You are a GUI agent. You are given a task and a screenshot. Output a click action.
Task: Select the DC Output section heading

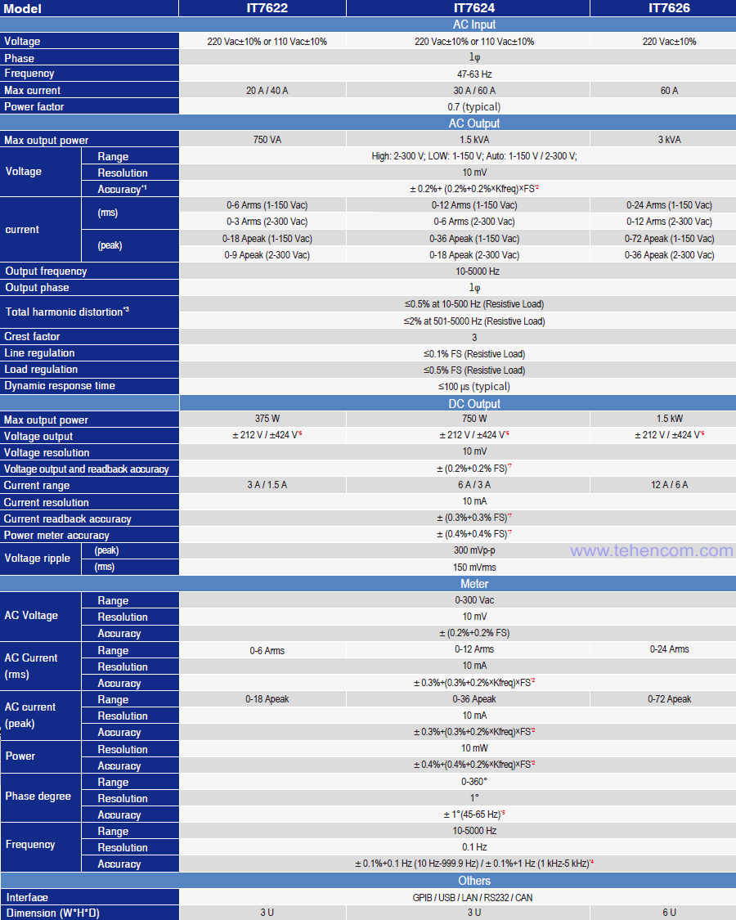474,404
